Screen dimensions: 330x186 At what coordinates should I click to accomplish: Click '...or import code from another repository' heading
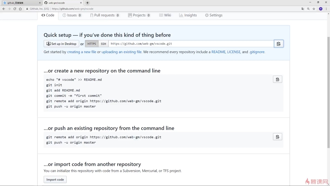[92, 164]
